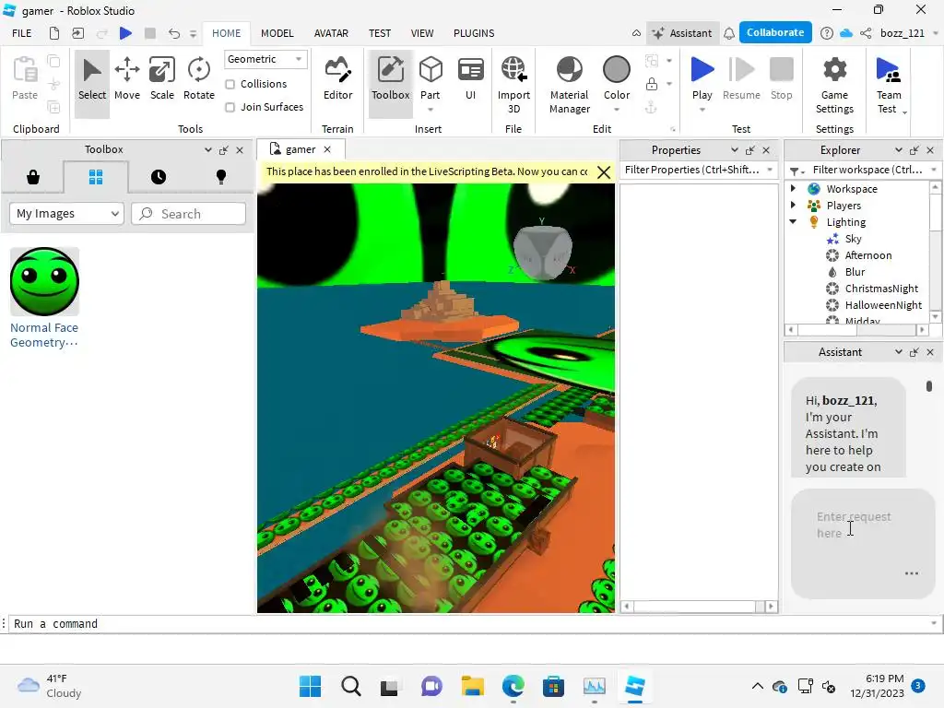Switch to Toolbox Inventory grid tab
Viewport: 944px width, 708px height.
click(96, 177)
